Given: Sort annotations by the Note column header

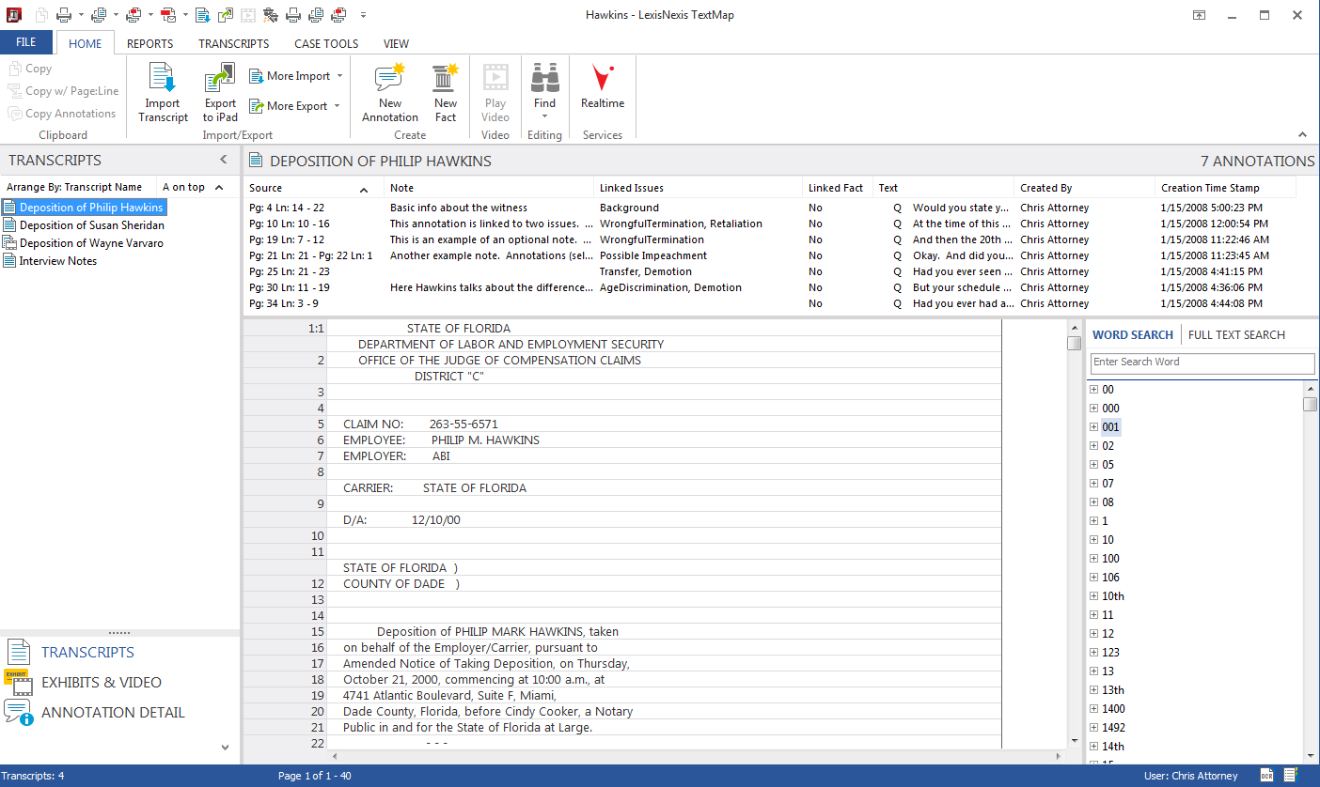Looking at the screenshot, I should click(490, 188).
